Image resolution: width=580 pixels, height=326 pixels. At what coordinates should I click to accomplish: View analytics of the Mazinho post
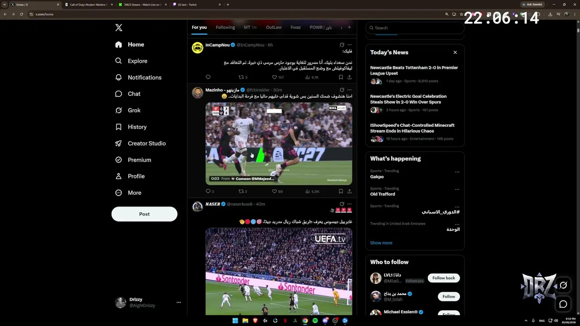[x=313, y=192]
